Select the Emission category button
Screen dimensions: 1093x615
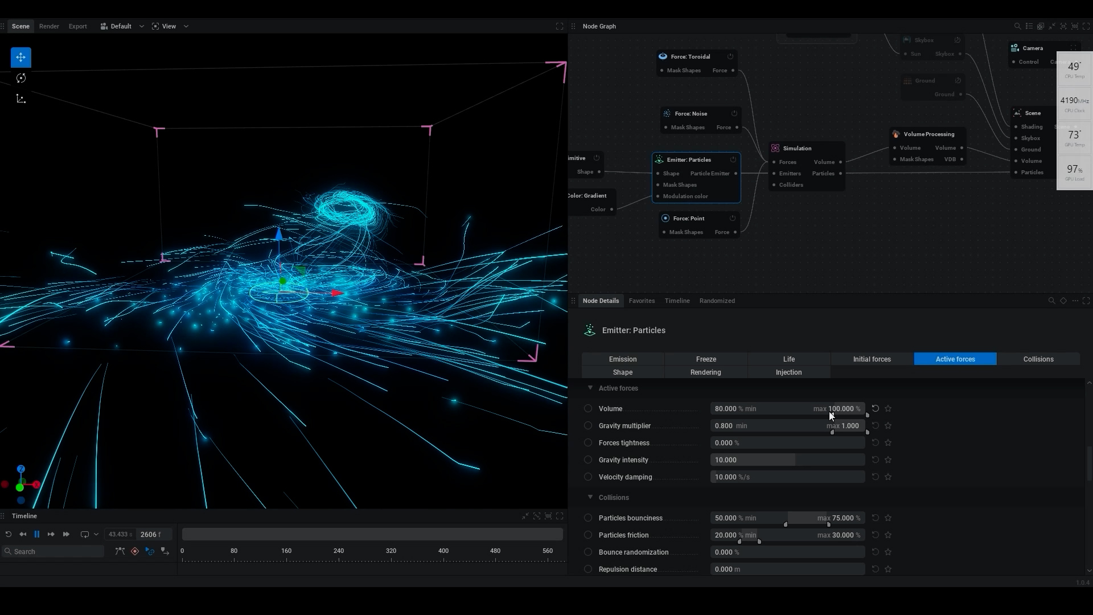(x=623, y=359)
